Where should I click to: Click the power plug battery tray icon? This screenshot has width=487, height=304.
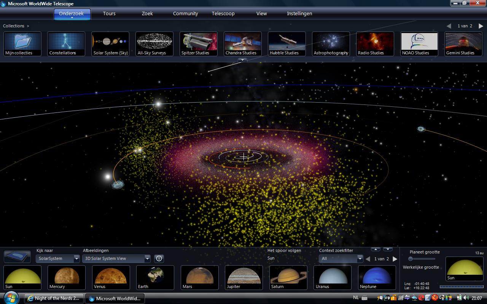click(x=459, y=298)
